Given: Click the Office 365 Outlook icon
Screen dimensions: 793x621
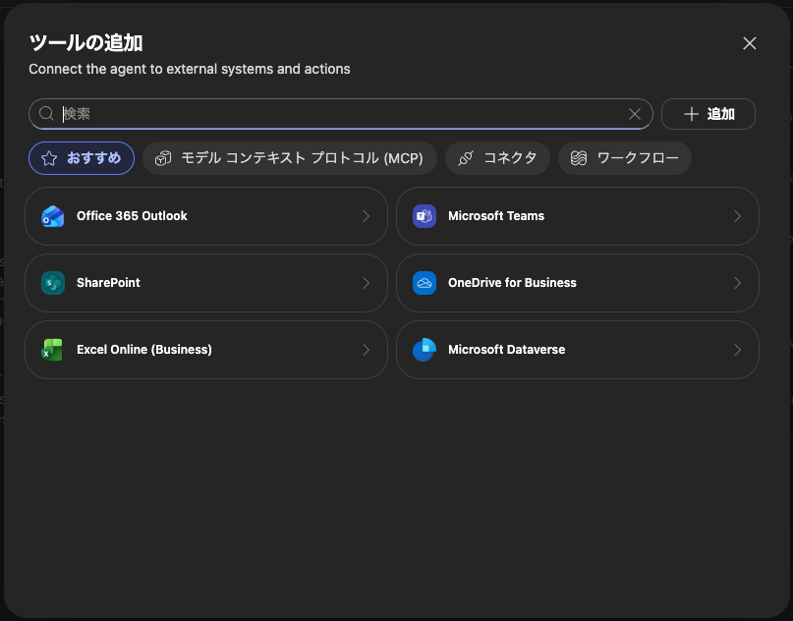Looking at the screenshot, I should [53, 216].
